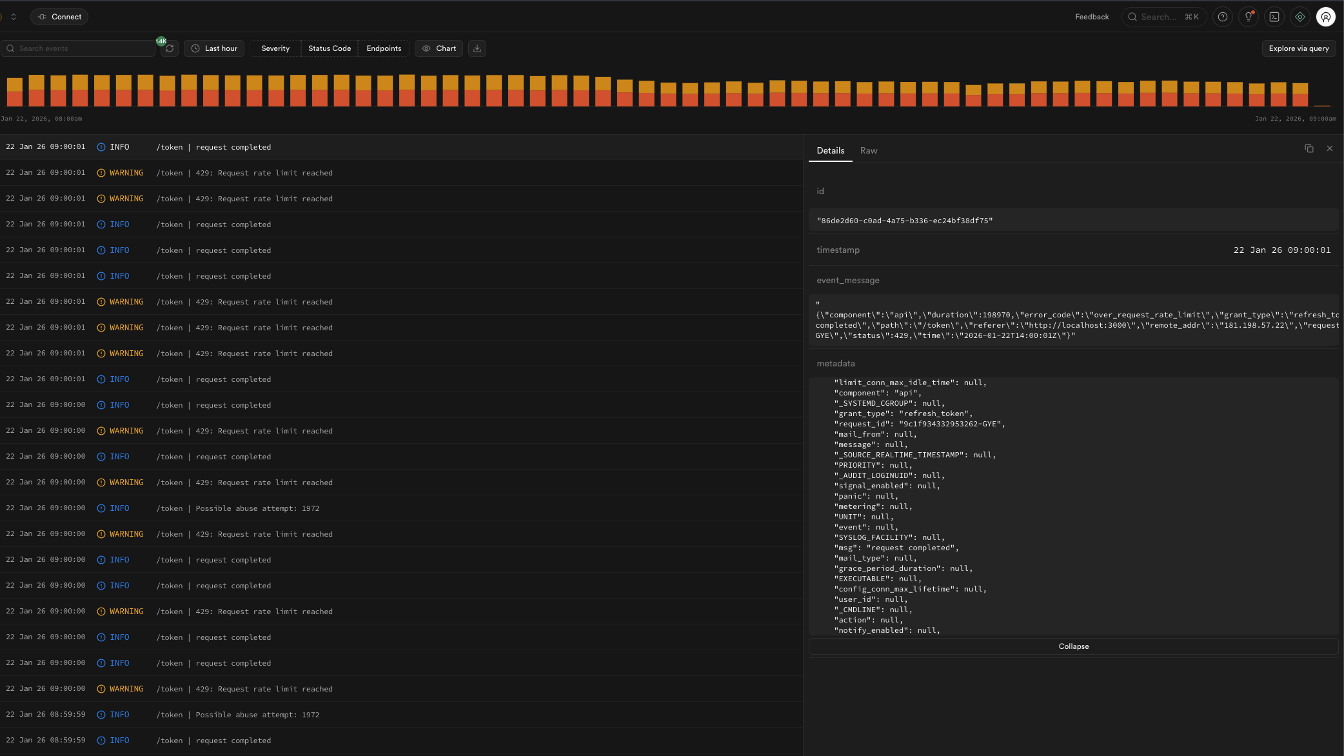
Task: Download logs with the download icon
Action: pyautogui.click(x=477, y=48)
